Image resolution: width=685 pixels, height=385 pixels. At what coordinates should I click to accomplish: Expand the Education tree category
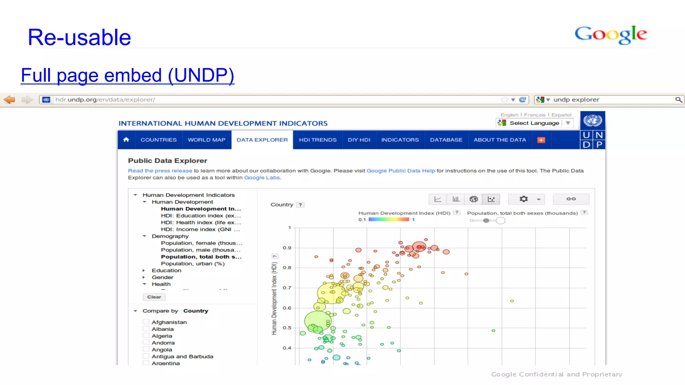click(144, 270)
